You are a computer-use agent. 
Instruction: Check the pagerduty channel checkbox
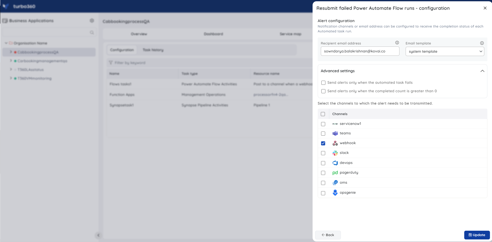point(323,173)
